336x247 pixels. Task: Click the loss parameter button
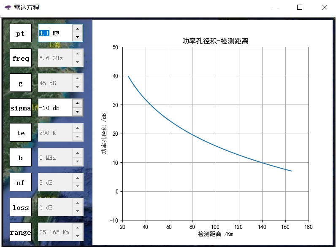tap(21, 207)
